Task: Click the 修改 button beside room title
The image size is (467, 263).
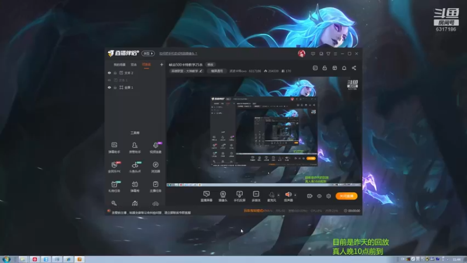Action: click(210, 65)
